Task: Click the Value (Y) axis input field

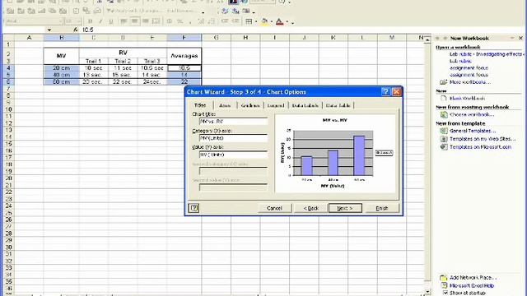Action: 233,155
